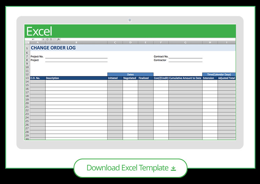Select column H header
Image resolution: width=260 pixels, height=184 pixels.
click(x=210, y=43)
